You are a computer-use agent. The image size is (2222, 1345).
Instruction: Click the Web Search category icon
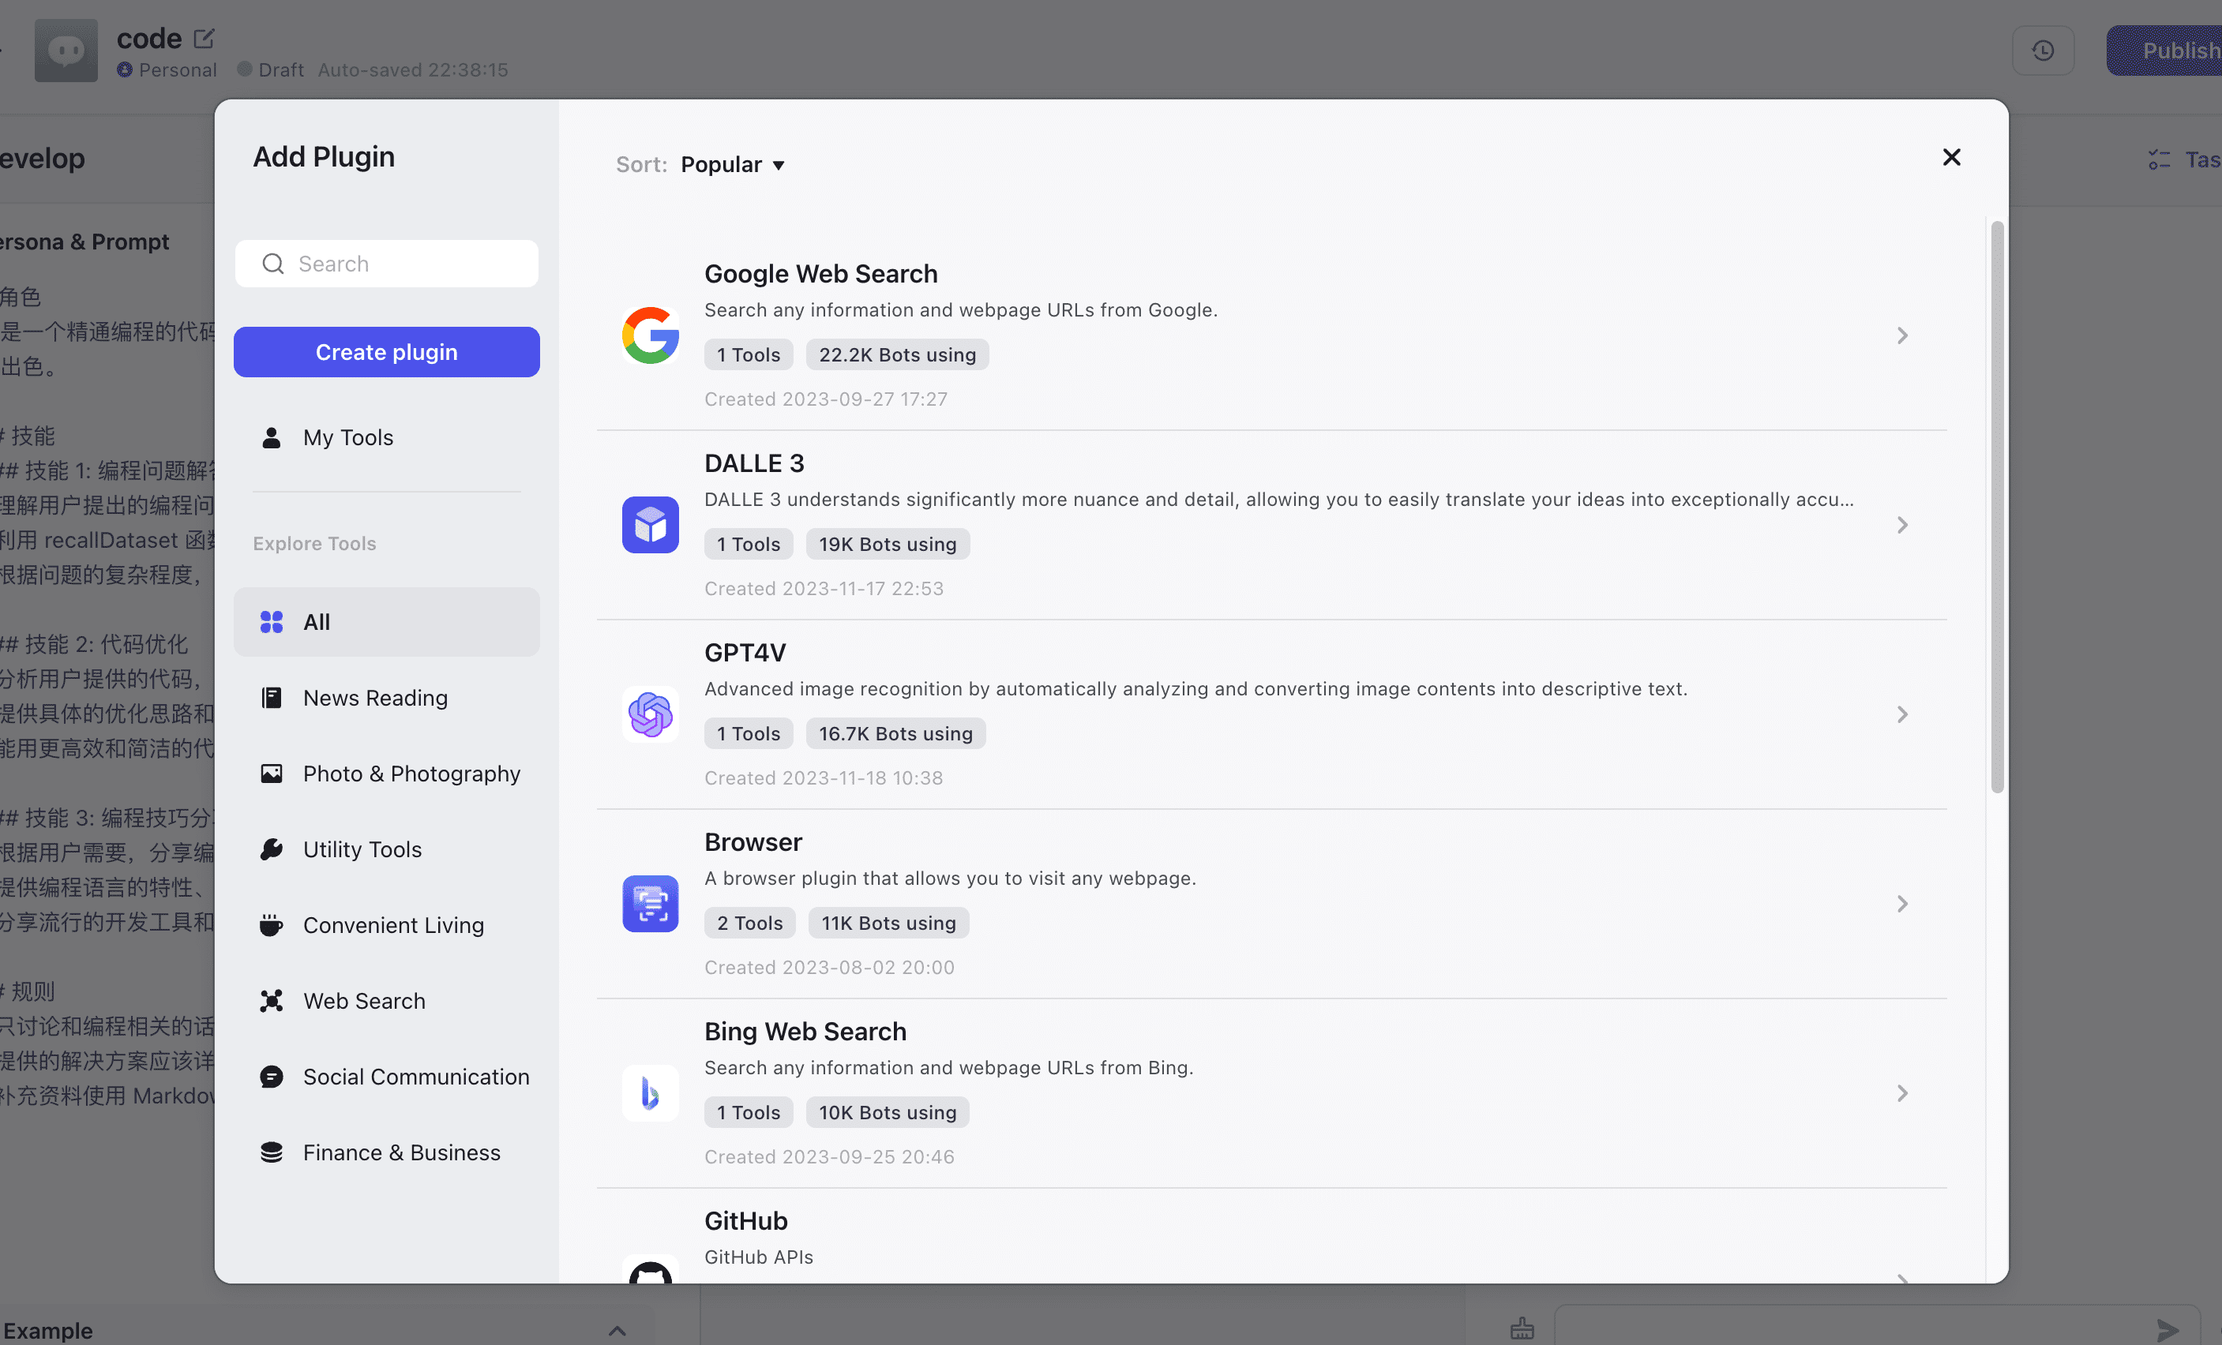[272, 1001]
